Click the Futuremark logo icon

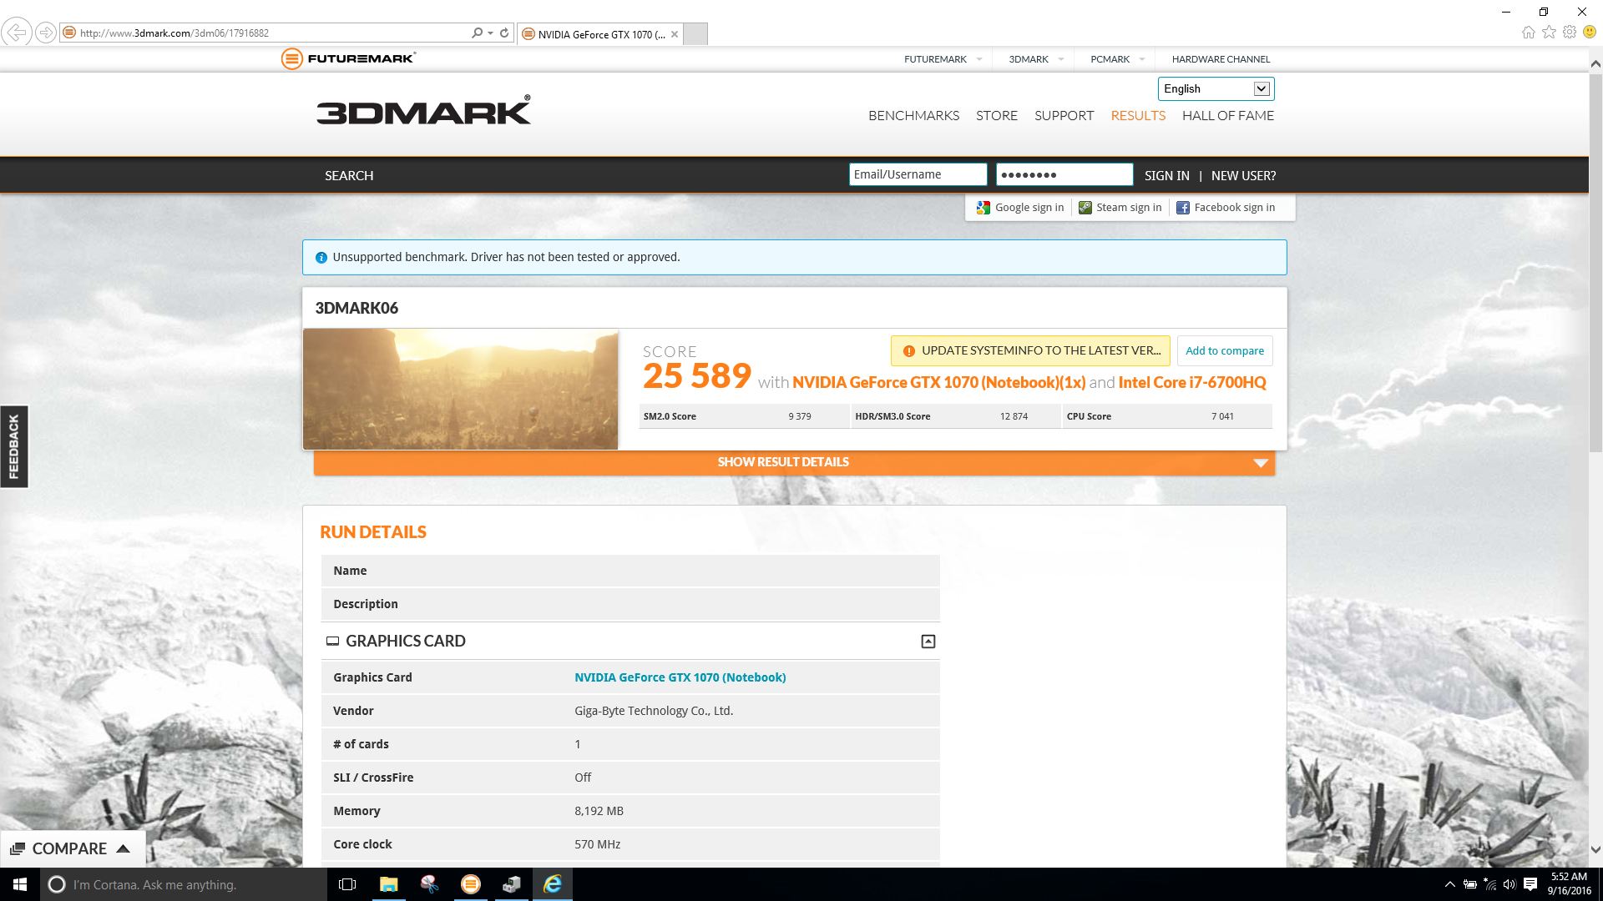click(x=291, y=58)
